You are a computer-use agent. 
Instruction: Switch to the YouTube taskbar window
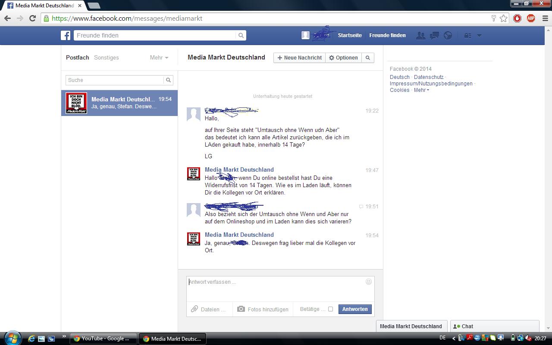coord(103,339)
